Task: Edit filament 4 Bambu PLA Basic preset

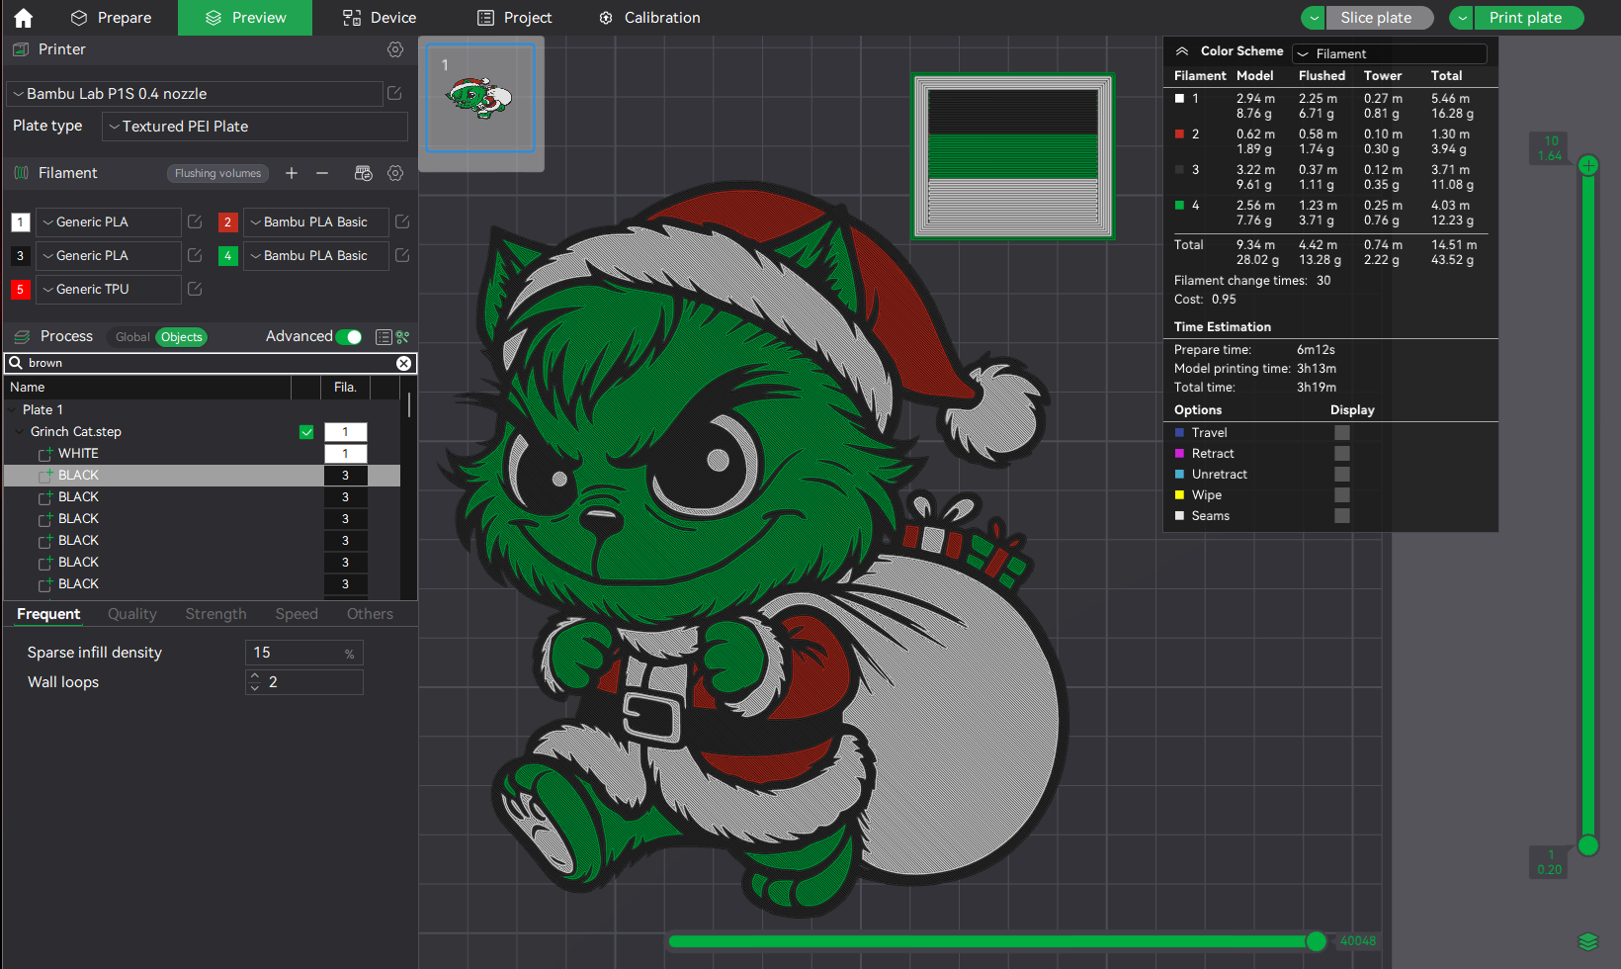Action: (x=402, y=255)
